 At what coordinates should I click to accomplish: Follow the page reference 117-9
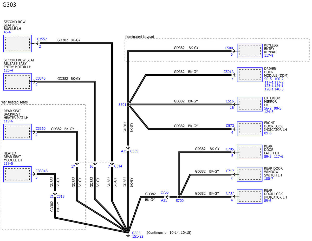[x=269, y=55]
